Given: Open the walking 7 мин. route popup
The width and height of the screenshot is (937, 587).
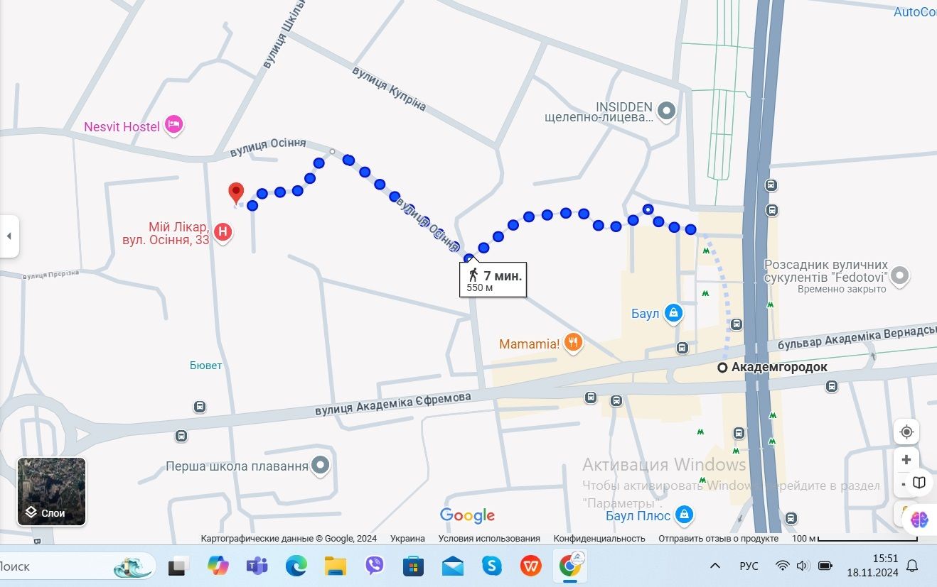Looking at the screenshot, I should click(493, 280).
